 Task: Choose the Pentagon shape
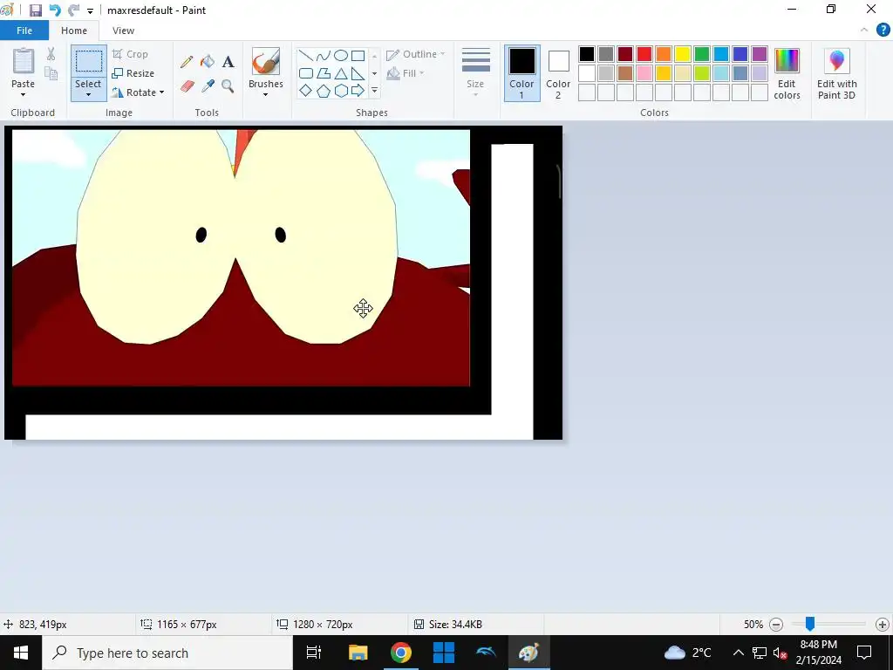[x=324, y=91]
